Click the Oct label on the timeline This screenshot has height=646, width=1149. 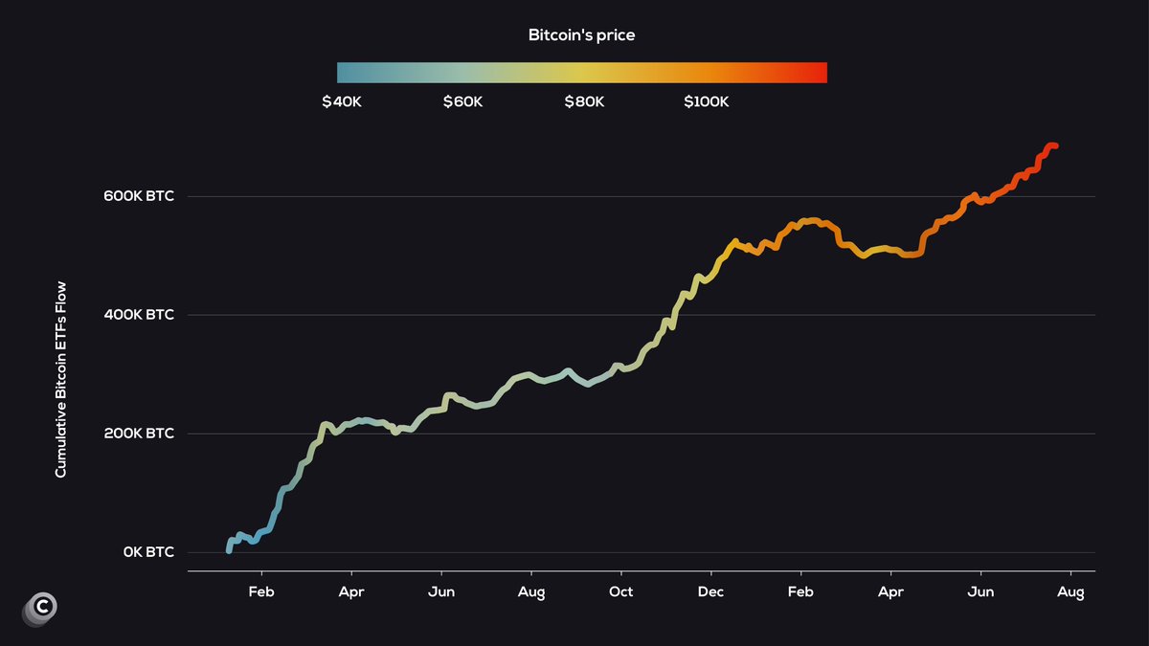click(x=621, y=592)
